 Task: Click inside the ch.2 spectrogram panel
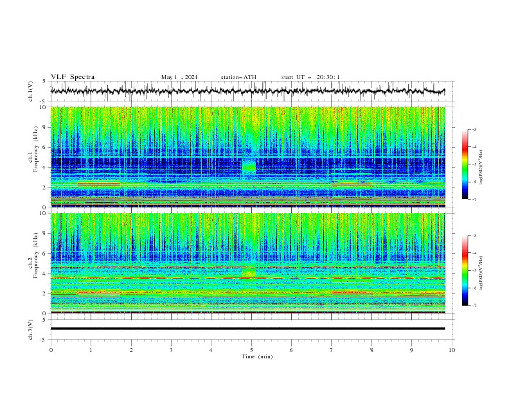tap(247, 263)
